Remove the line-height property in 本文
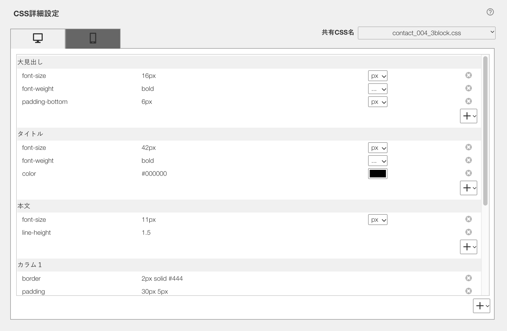The height and width of the screenshot is (331, 507). (469, 232)
